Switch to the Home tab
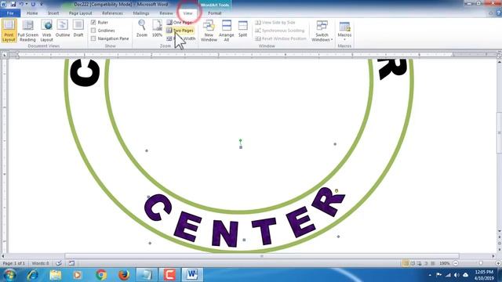Viewport: 502px width, 282px height. pyautogui.click(x=32, y=13)
